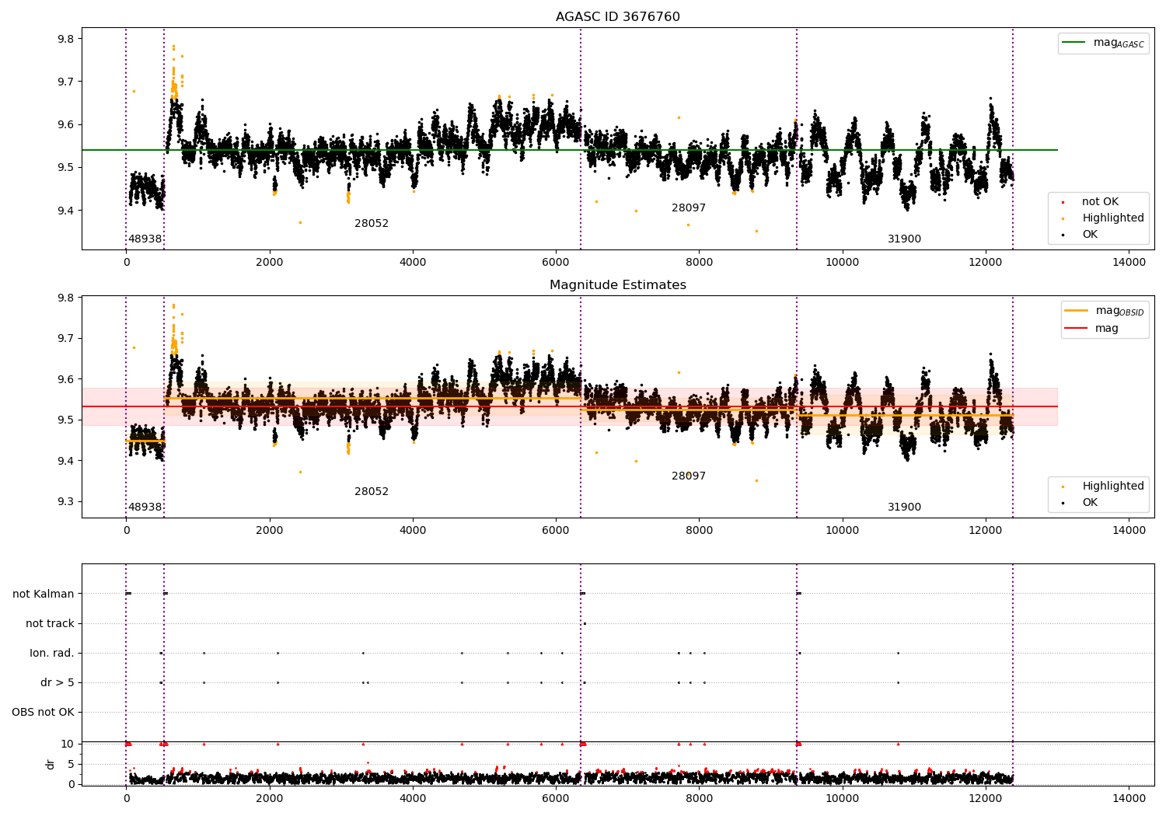Viewport: 1166px width, 816px height.
Task: Click the '10' tick on the dr axis
Action: (x=68, y=744)
